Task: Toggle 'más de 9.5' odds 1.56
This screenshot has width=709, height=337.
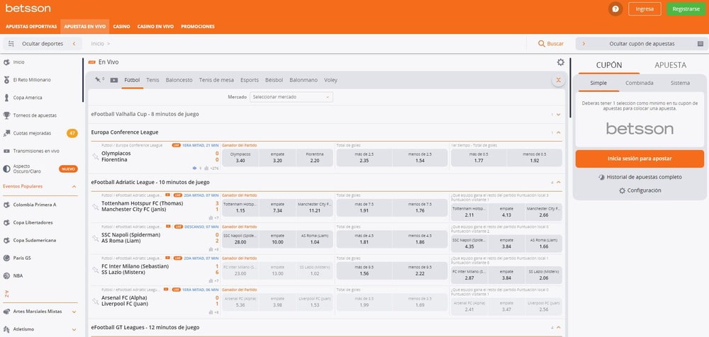Action: click(x=364, y=270)
